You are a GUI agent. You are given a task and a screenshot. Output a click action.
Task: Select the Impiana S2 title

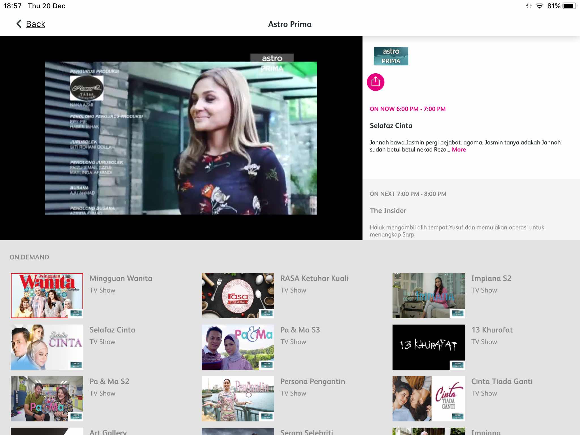click(491, 279)
